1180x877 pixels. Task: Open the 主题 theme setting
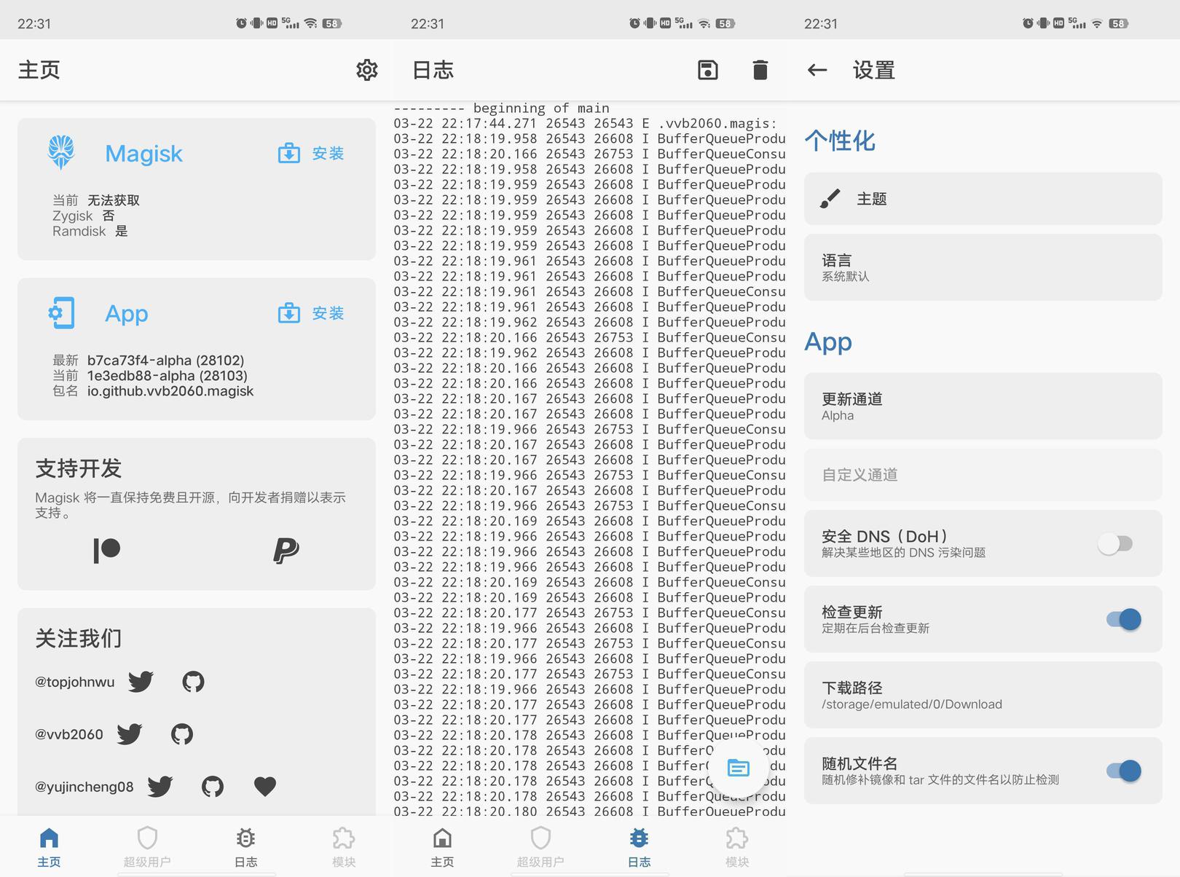click(983, 199)
